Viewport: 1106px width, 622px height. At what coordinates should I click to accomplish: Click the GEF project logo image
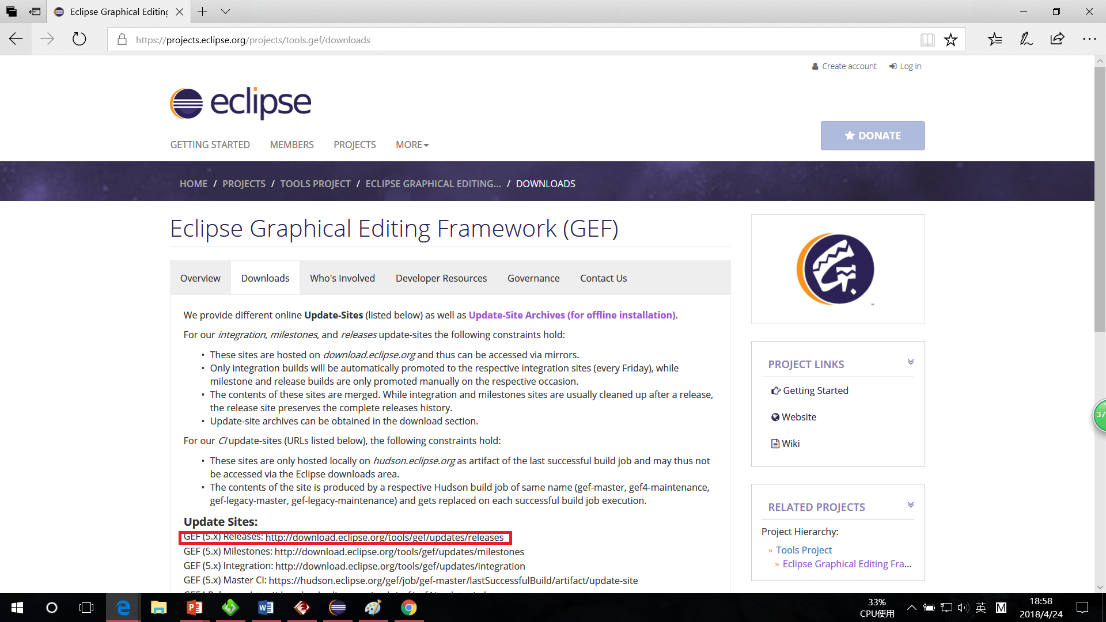pos(836,269)
